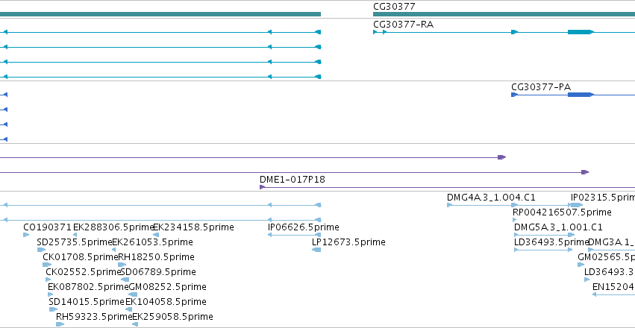Screen dimensions: 635x328
Task: Select CK01708.5prime EST glyph
Action: point(47,265)
